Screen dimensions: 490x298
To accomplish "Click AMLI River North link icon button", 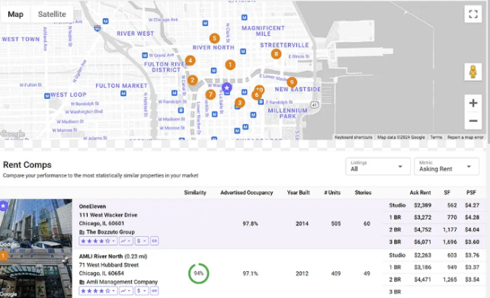I will coord(155,291).
